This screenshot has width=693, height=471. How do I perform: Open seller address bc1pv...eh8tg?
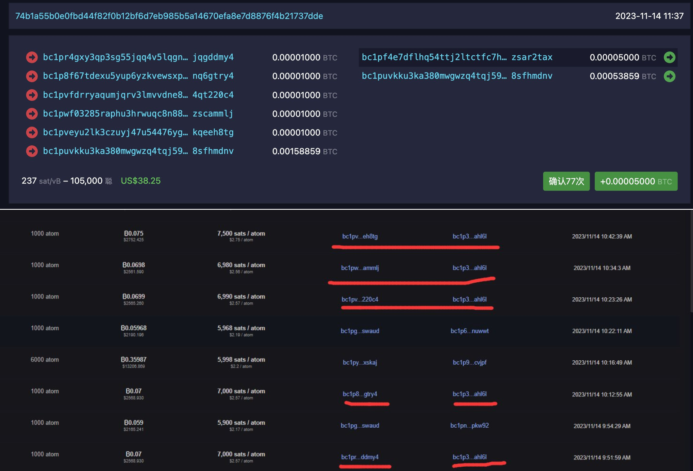click(x=360, y=236)
